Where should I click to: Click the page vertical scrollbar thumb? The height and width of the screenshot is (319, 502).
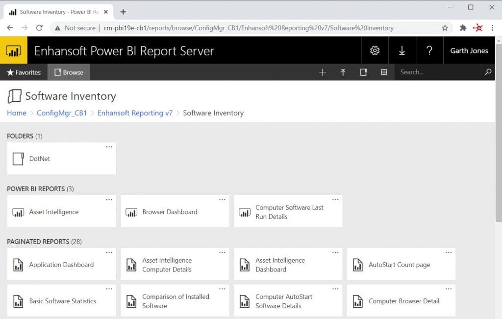[x=499, y=133]
